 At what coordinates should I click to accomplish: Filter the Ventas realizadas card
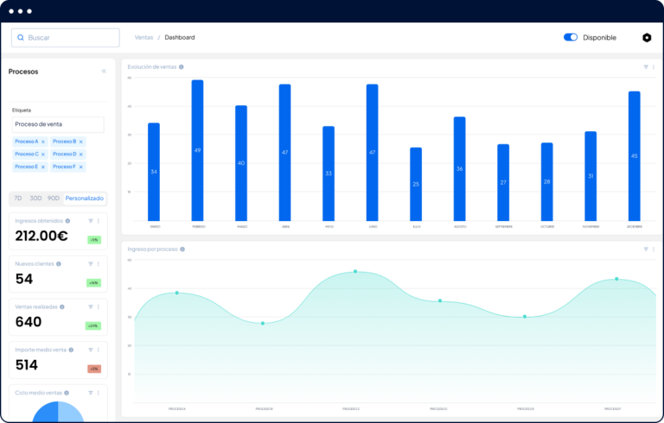[x=91, y=307]
